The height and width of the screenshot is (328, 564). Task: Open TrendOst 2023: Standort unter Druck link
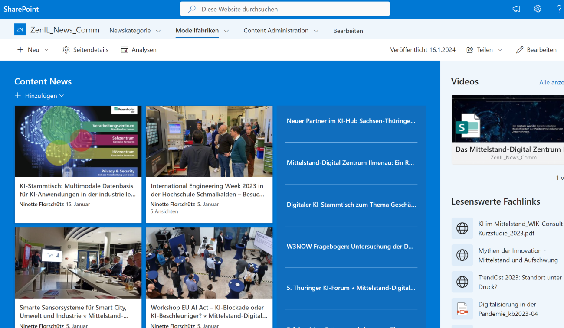click(520, 282)
